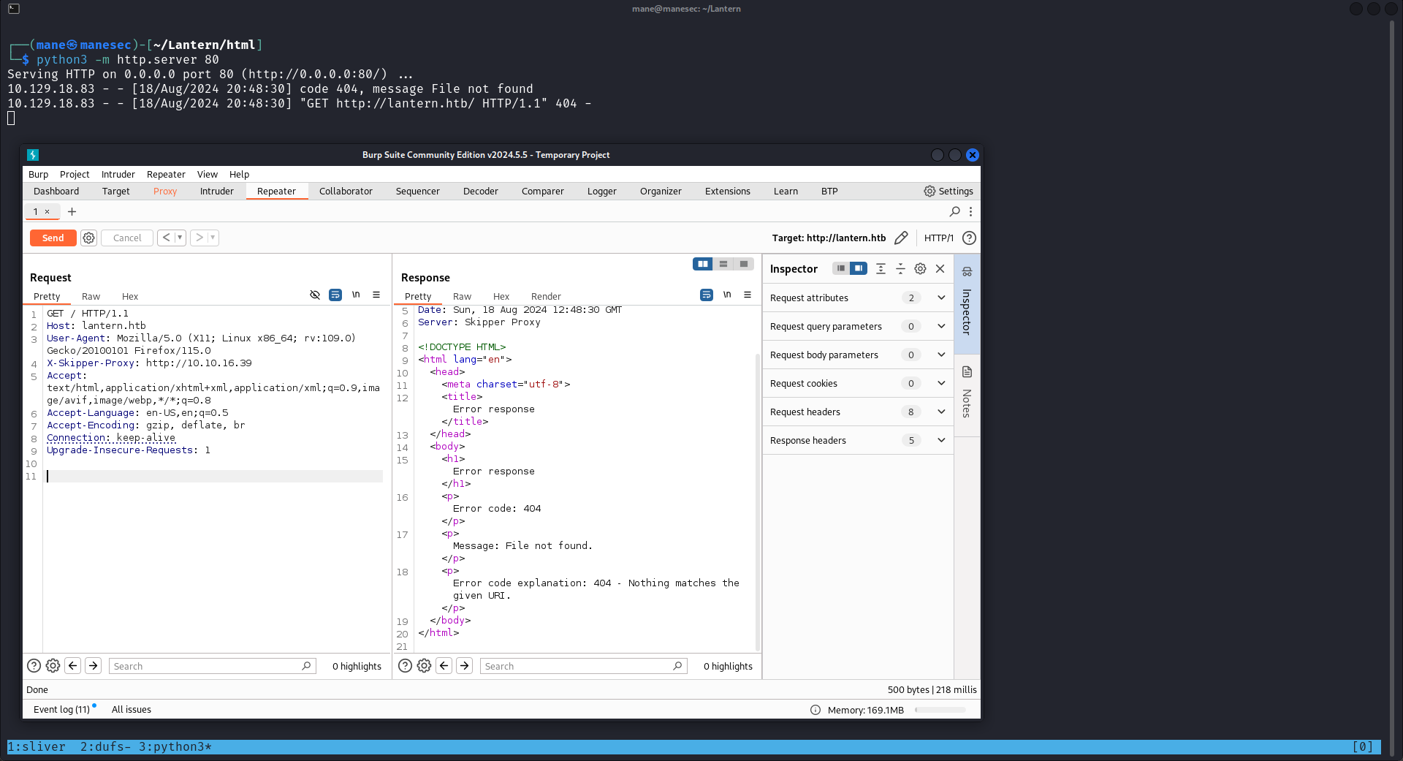Click the Repeater tab search icon
The width and height of the screenshot is (1403, 761).
point(954,212)
